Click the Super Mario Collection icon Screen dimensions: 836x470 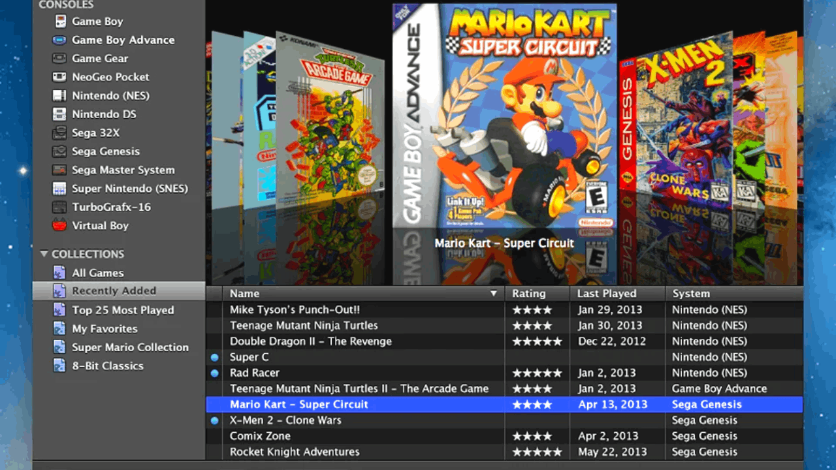[x=59, y=347]
